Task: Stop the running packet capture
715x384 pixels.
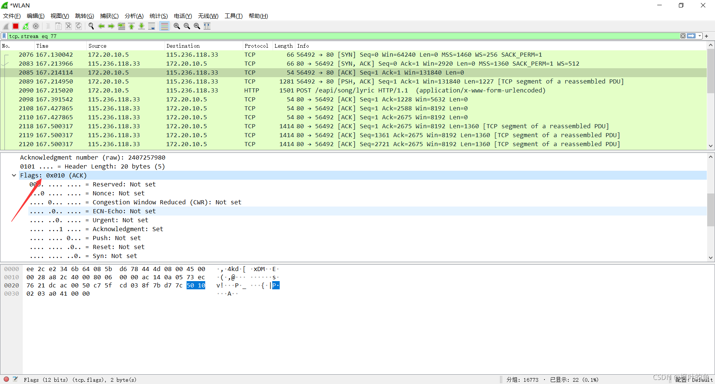Action: pyautogui.click(x=16, y=26)
